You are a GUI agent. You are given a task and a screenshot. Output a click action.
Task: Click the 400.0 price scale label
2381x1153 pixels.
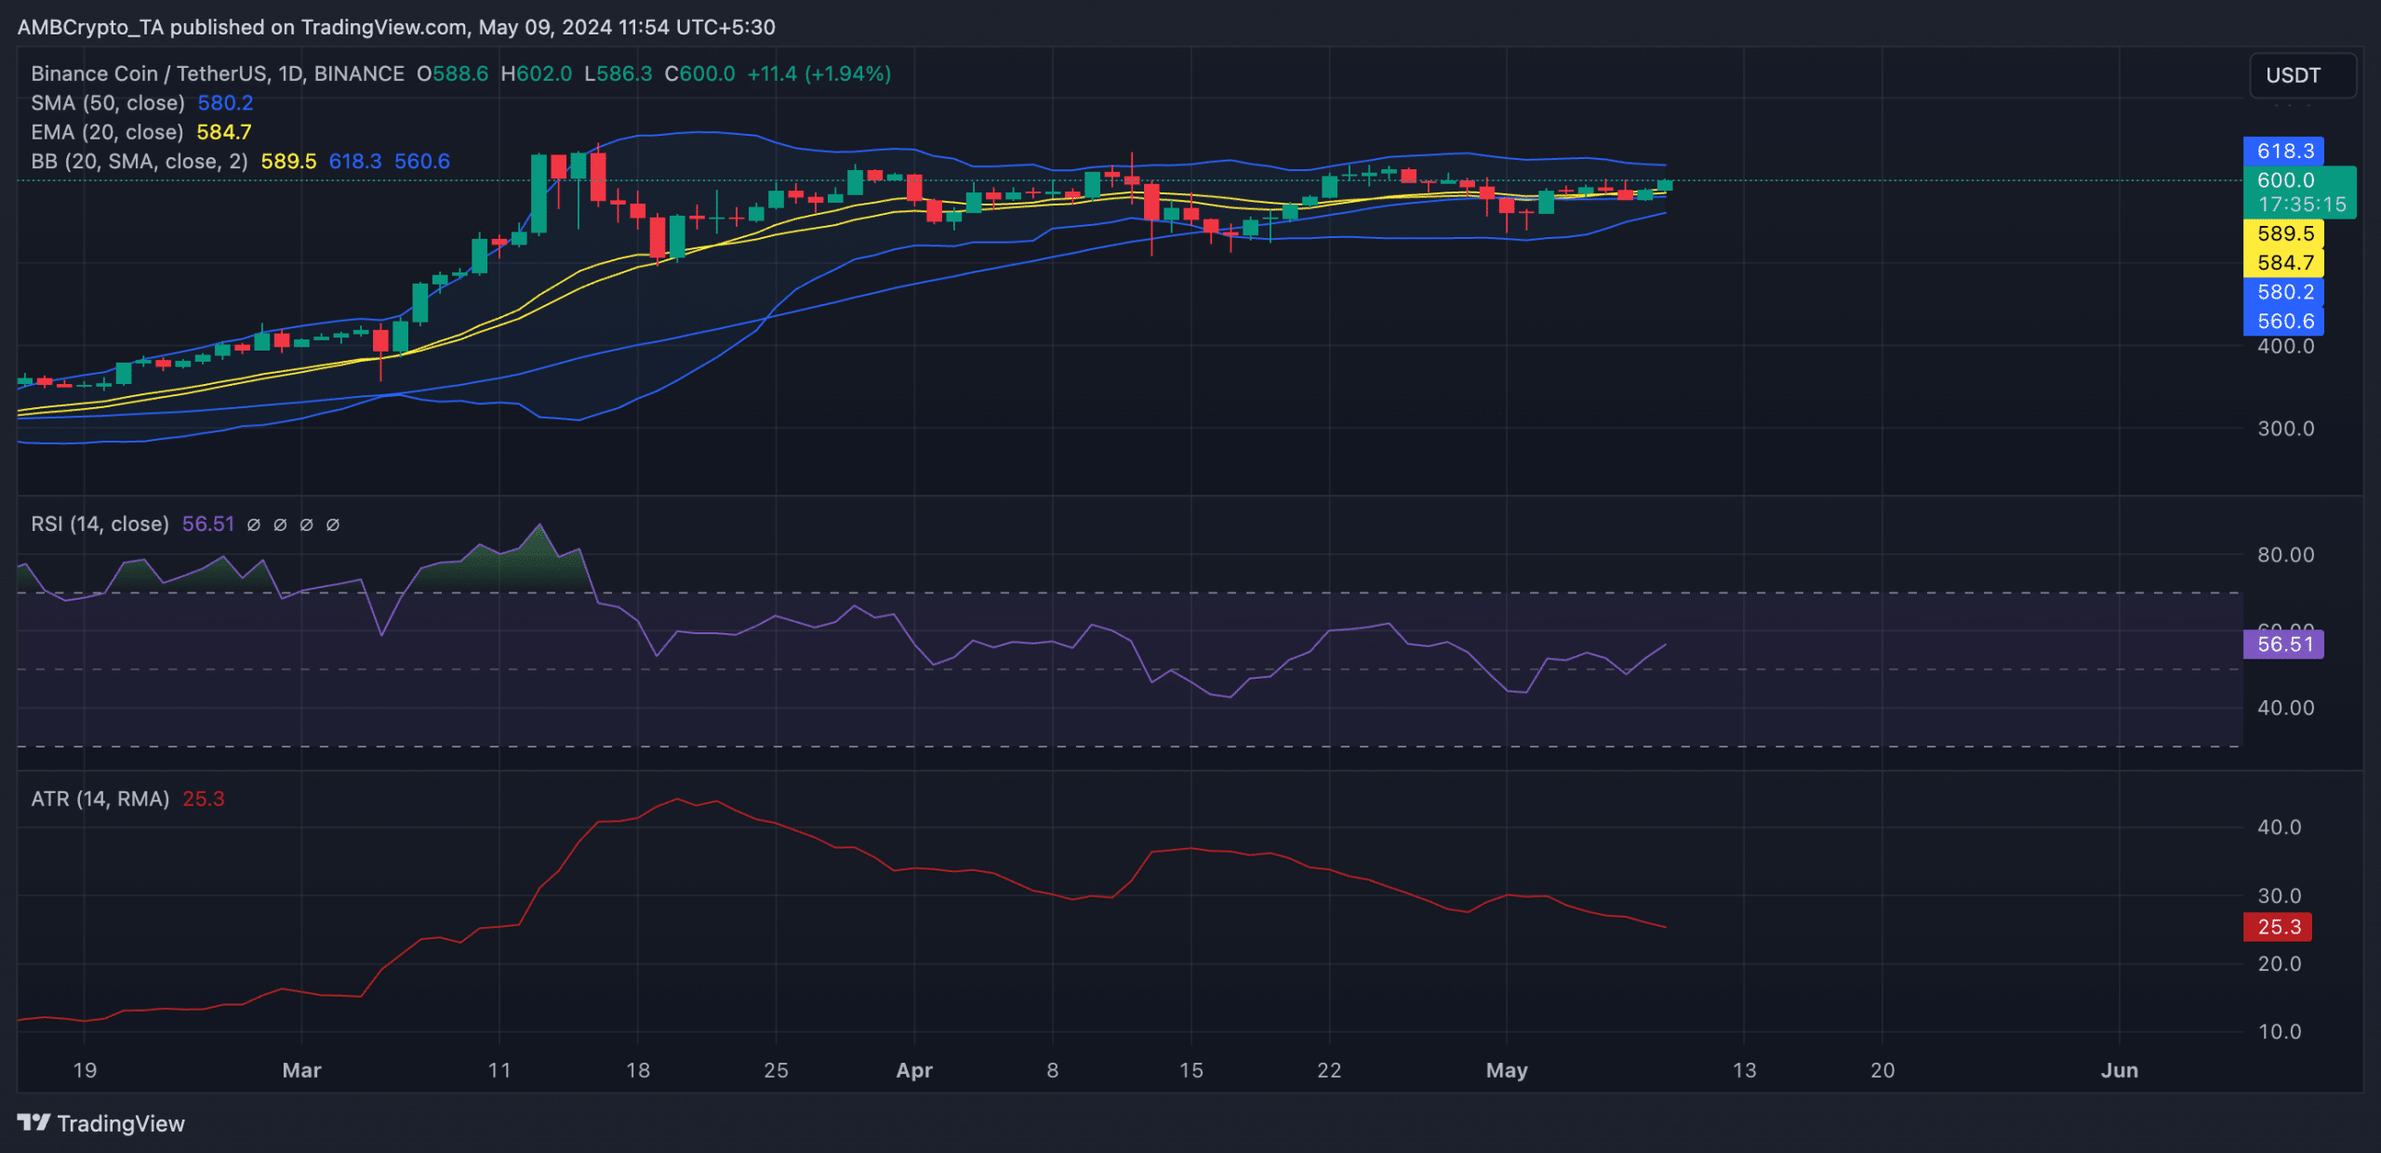pyautogui.click(x=2285, y=347)
